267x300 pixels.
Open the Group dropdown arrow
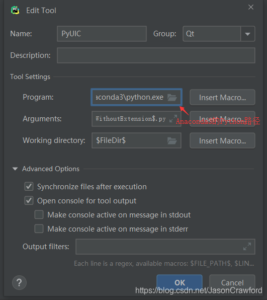point(247,34)
